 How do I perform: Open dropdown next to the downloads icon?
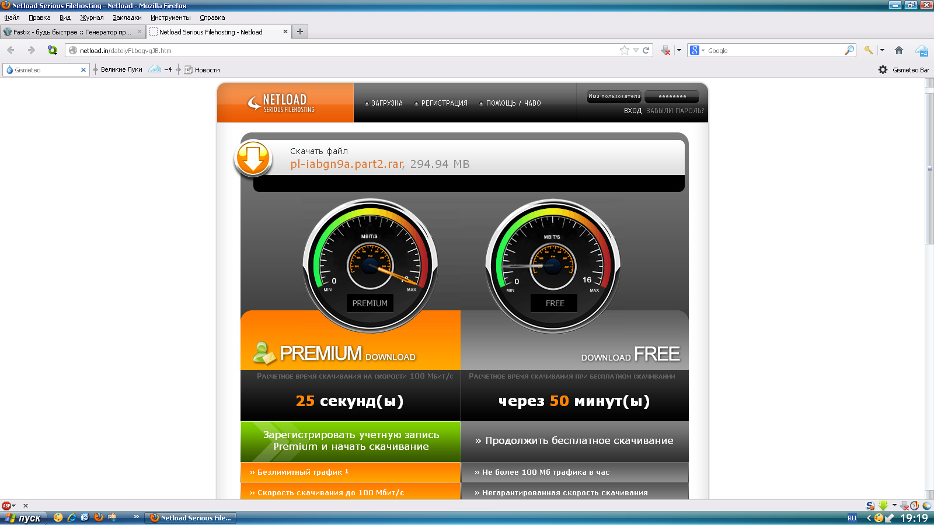(x=679, y=50)
